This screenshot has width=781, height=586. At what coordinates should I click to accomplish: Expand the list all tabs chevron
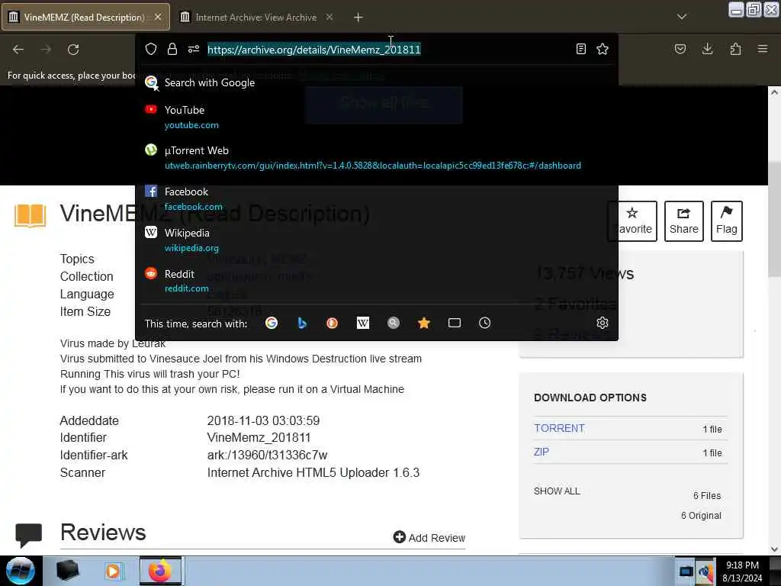(682, 17)
